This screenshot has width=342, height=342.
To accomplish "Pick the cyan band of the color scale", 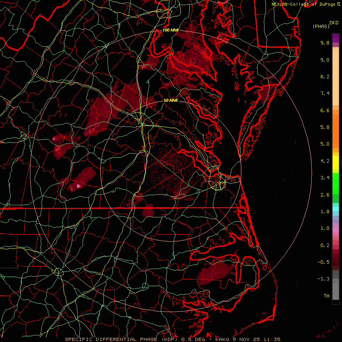I will coord(336,209).
